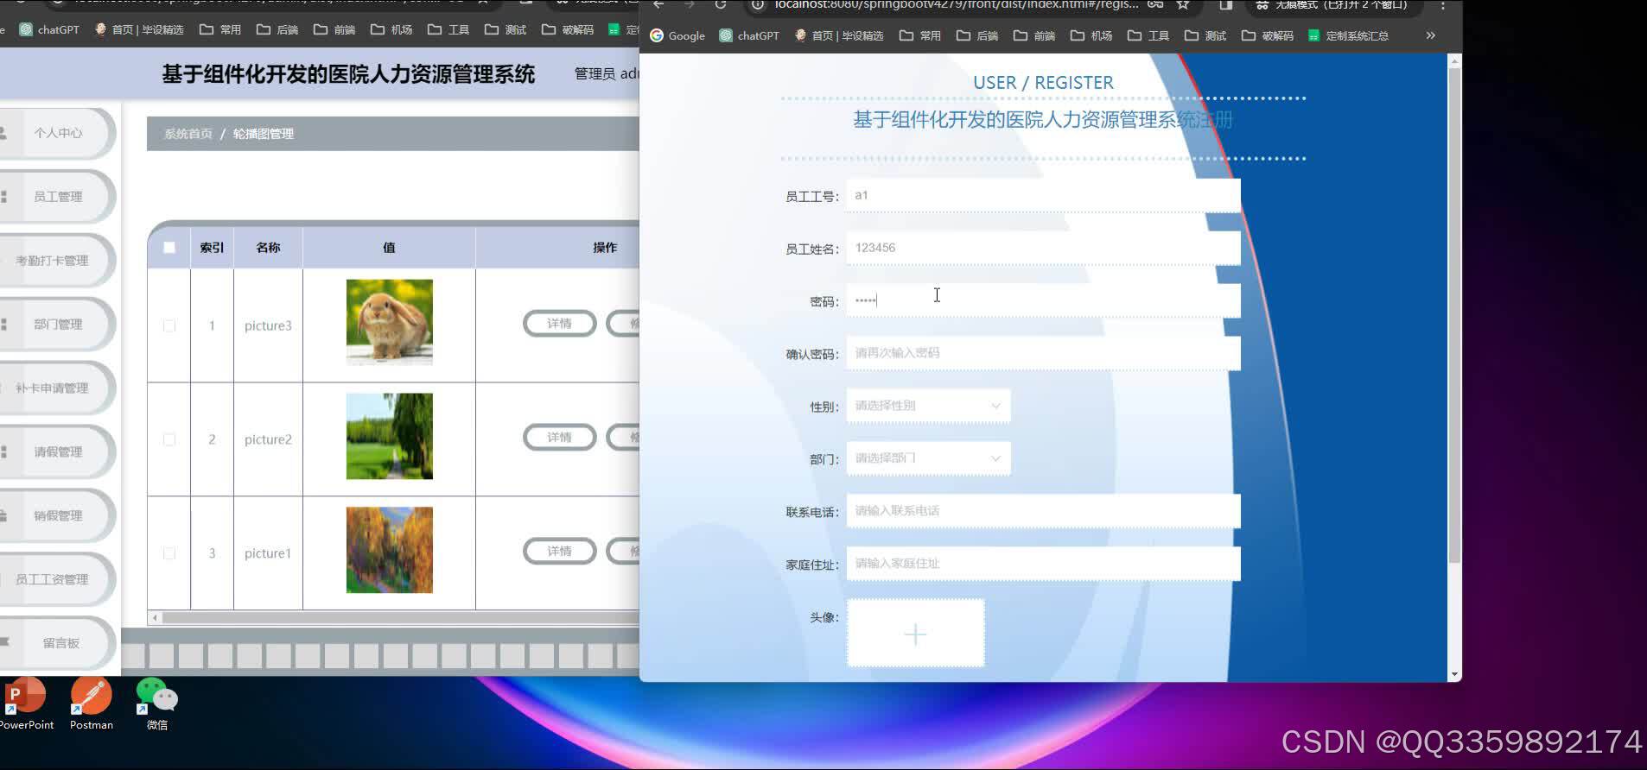The height and width of the screenshot is (770, 1647).
Task: Open 请假管理 sidebar menu
Action: click(x=56, y=452)
